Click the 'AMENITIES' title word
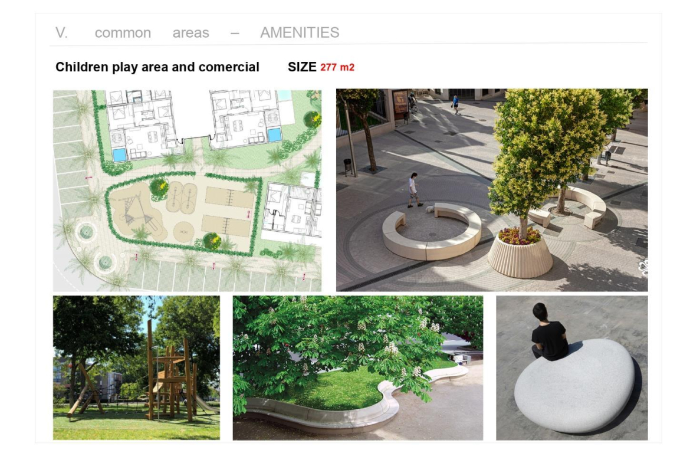Screen dimensions: 690x463 pos(300,32)
